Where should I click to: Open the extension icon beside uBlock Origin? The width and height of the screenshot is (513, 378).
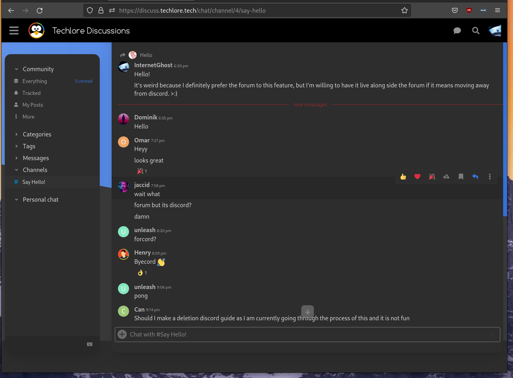pos(483,11)
